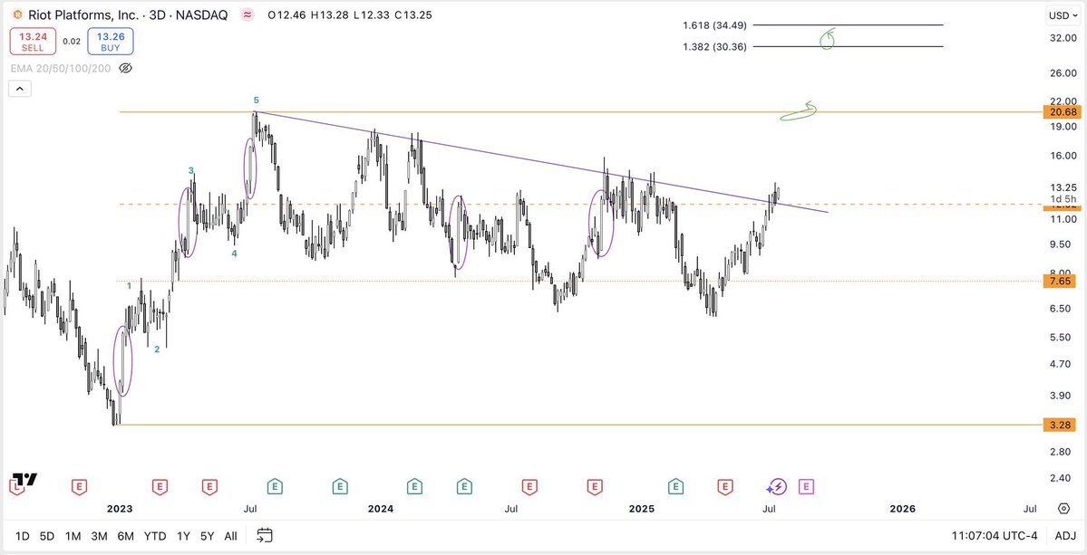Click the L12.33 low value

(x=372, y=14)
